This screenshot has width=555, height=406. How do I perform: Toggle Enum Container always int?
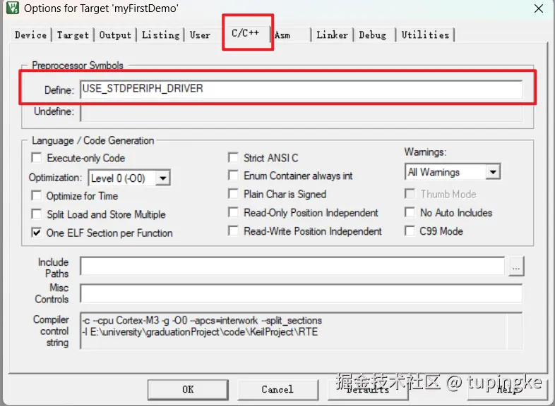(233, 176)
